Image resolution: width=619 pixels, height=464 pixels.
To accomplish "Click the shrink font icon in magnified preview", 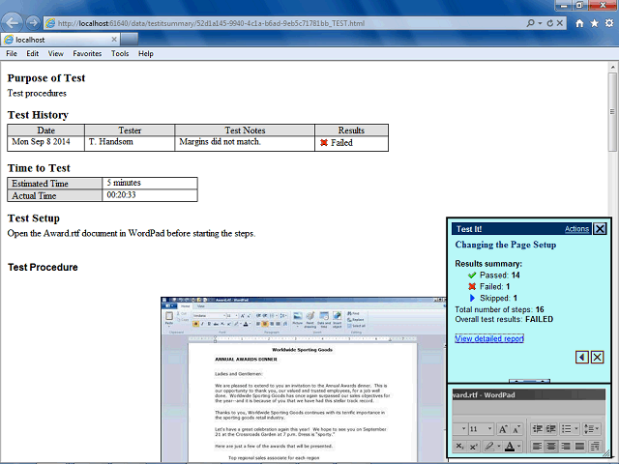I will point(516,428).
